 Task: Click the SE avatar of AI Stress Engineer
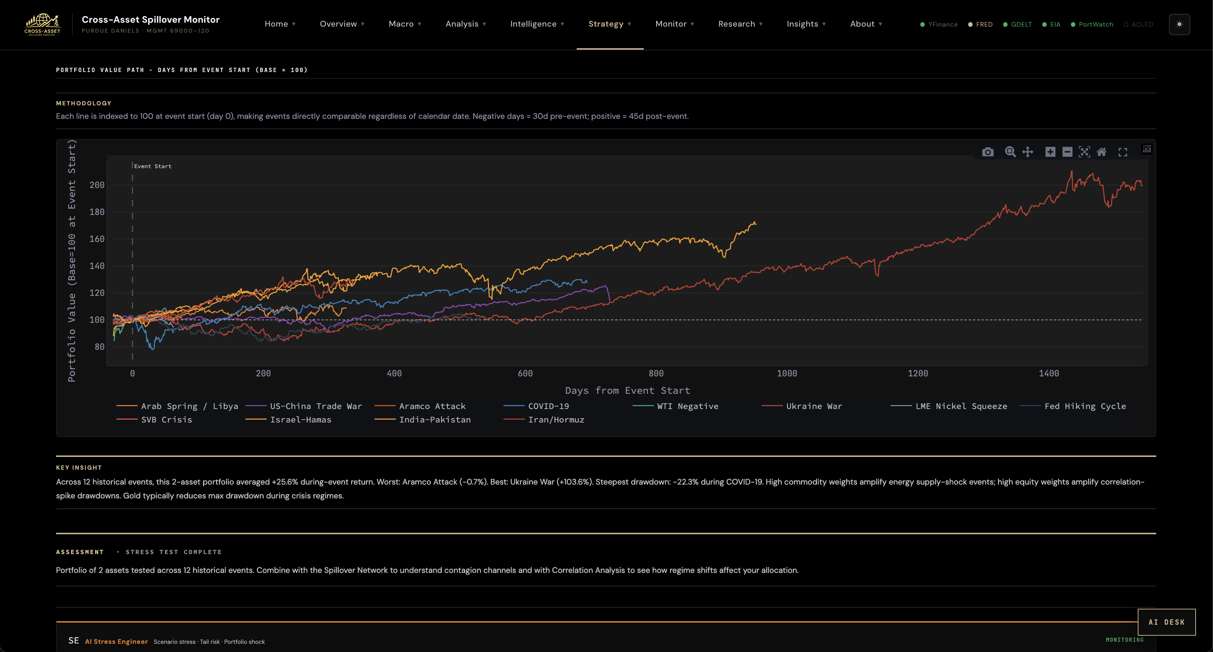(x=73, y=641)
